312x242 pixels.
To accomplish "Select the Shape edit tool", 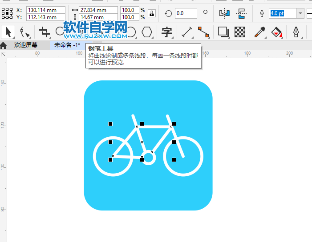I will pyautogui.click(x=25, y=32).
